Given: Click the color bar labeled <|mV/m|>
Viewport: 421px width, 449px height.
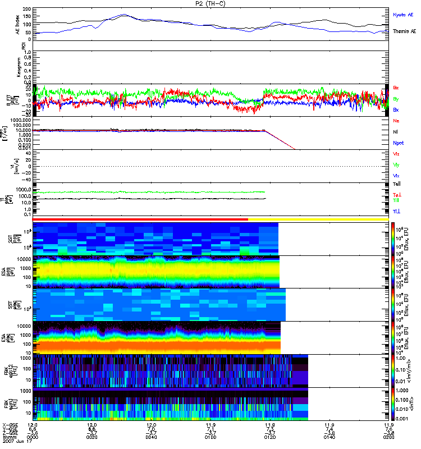Looking at the screenshot, I should (x=393, y=371).
